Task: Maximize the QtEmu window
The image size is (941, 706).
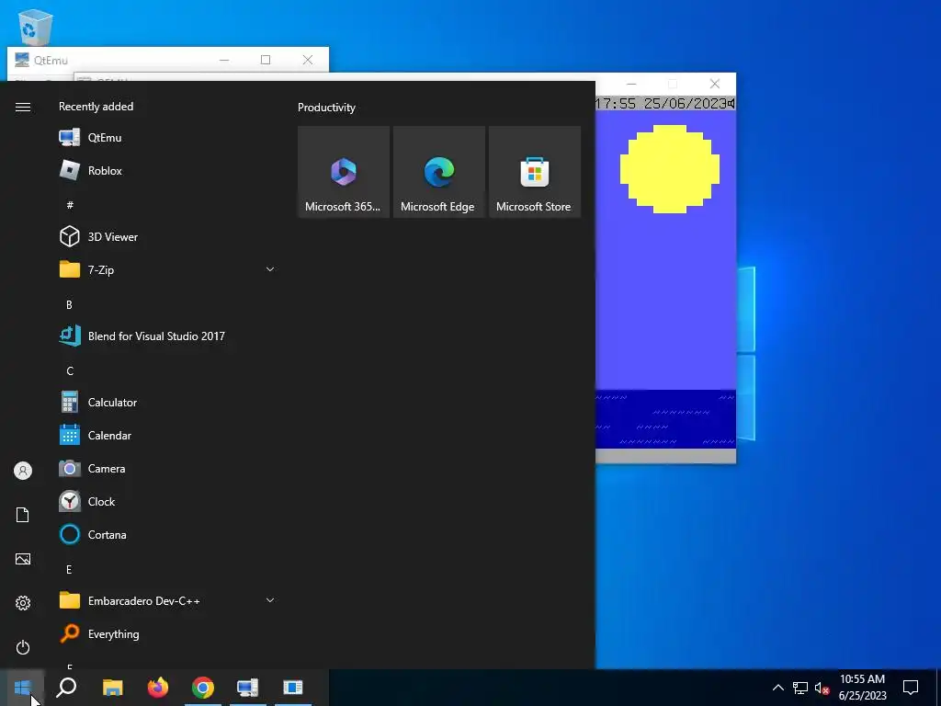Action: pos(266,60)
